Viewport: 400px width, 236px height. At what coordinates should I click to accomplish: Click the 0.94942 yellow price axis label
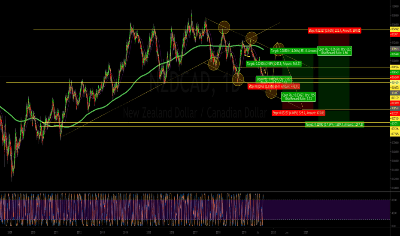pyautogui.click(x=395, y=29)
